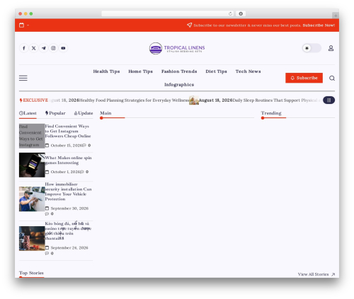Open the immobiliser security installation article
The width and height of the screenshot is (354, 299).
coord(68,192)
